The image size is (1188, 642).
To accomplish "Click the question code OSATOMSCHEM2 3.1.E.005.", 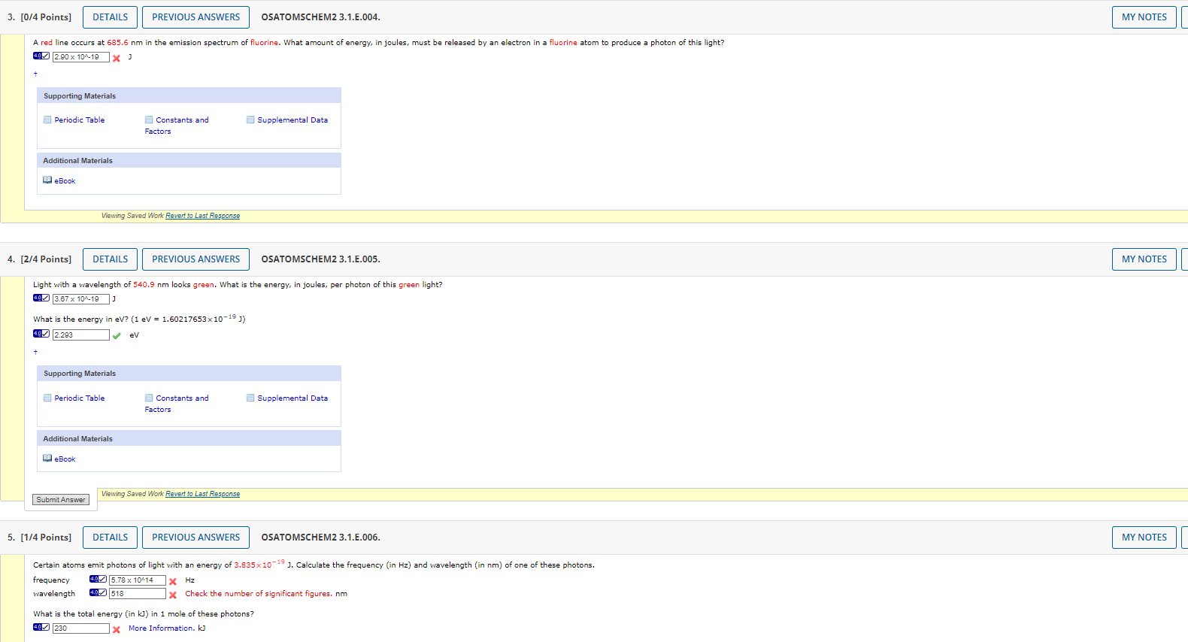I will click(x=320, y=259).
